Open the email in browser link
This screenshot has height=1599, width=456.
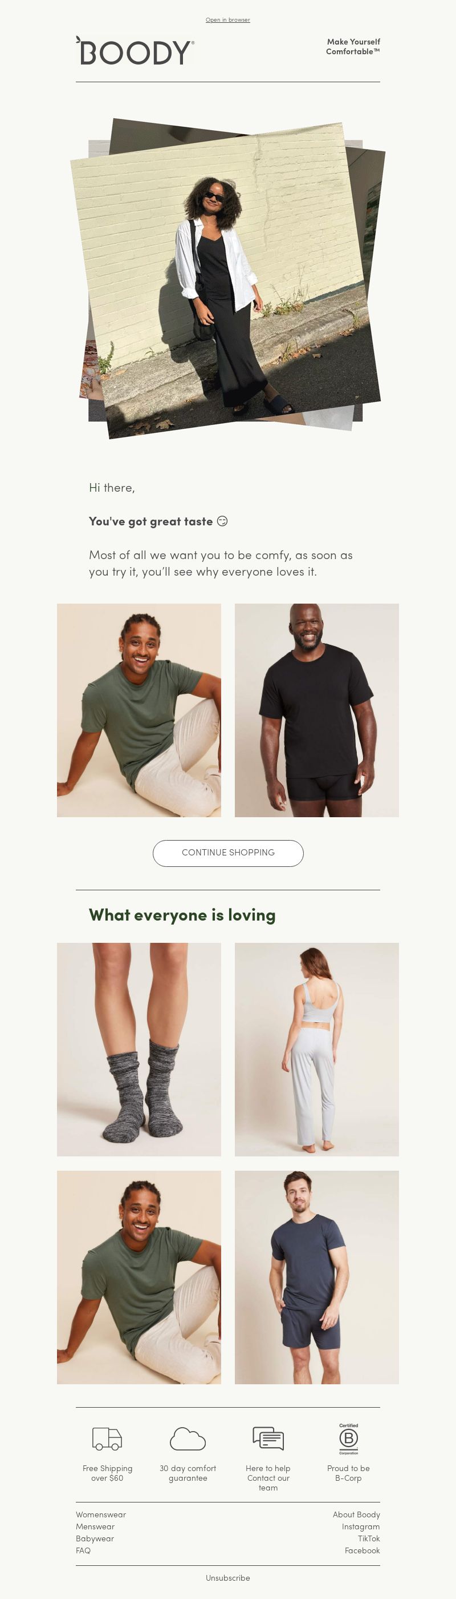pyautogui.click(x=228, y=20)
